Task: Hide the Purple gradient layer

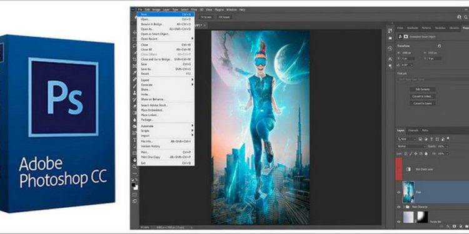Action: point(399,222)
